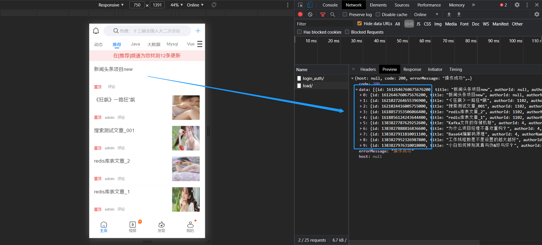Select the load/ request

[x=322, y=86]
